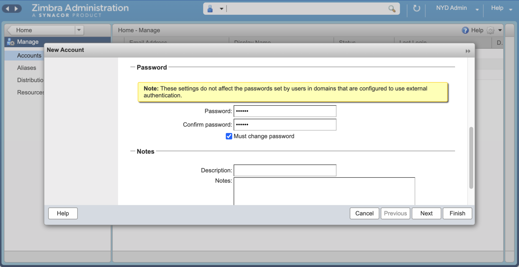Click the dialog vertical scrollbar
Viewport: 519px width, 267px height.
point(471,157)
